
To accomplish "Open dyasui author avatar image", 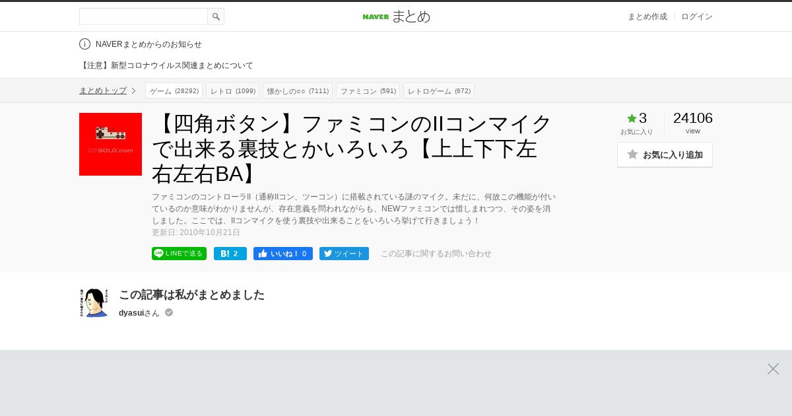I will 94,302.
